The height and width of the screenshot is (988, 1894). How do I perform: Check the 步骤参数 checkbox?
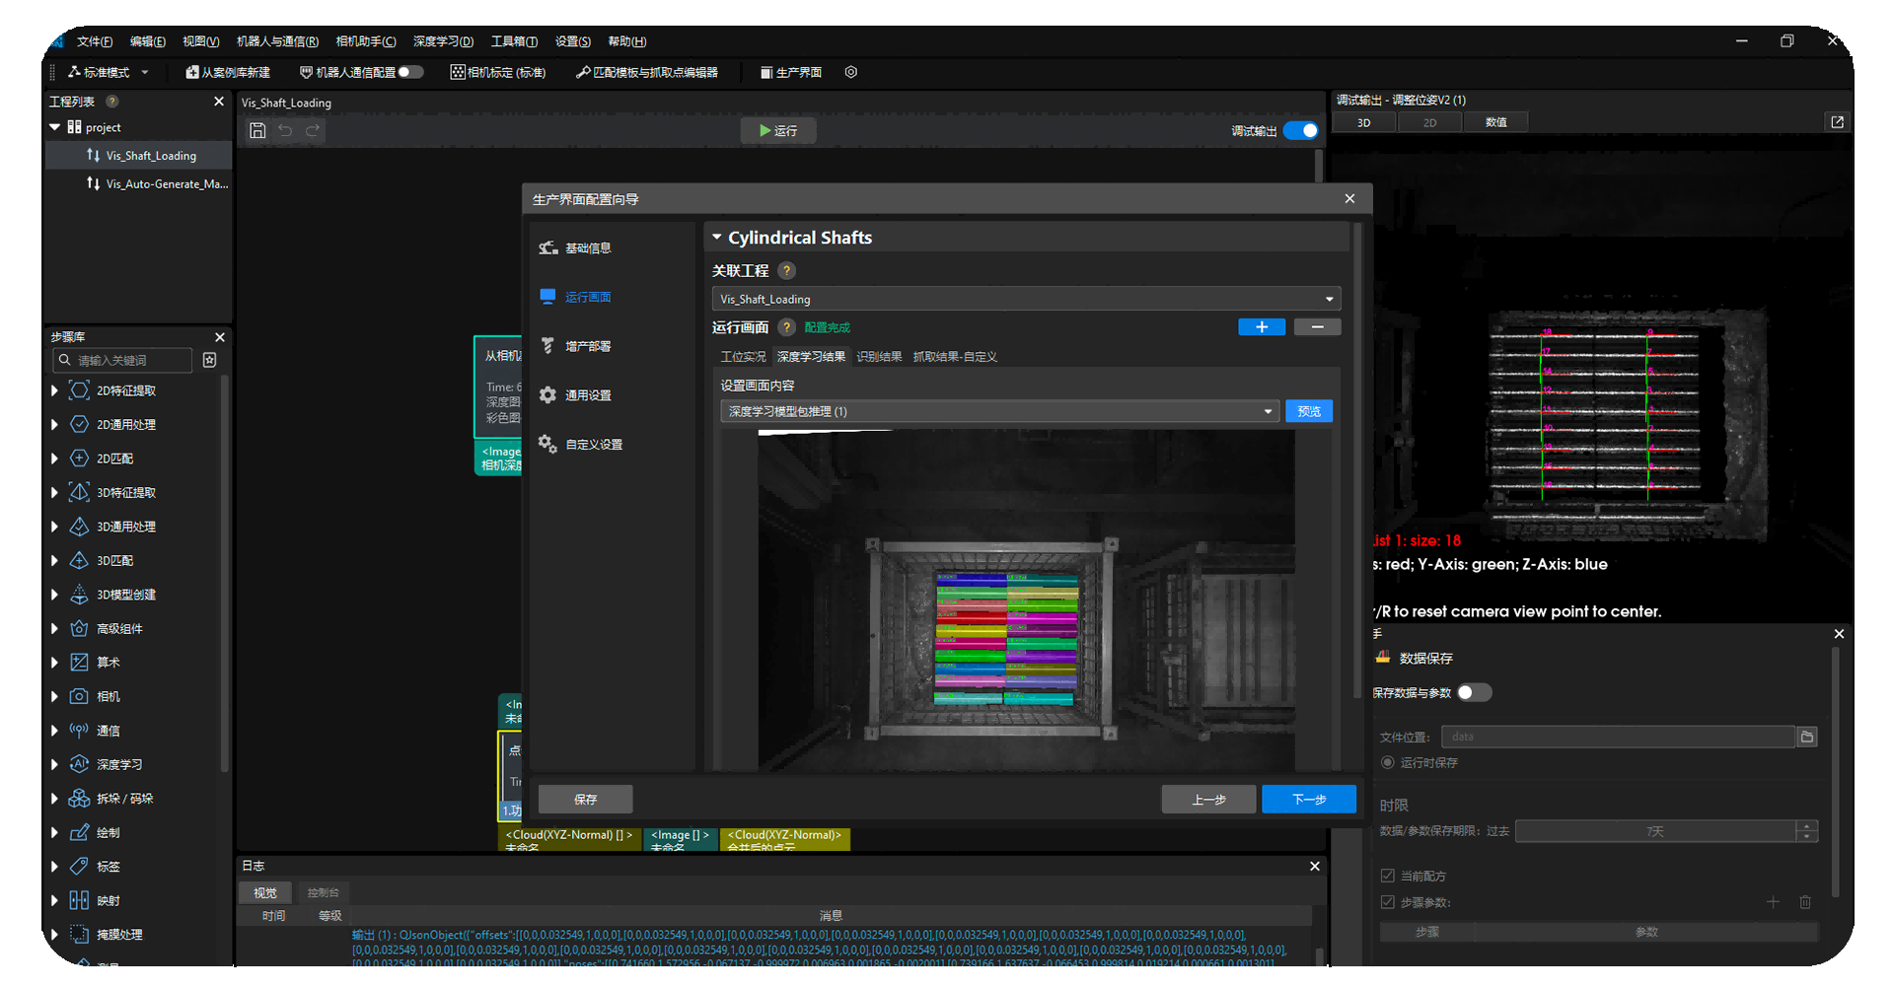(x=1388, y=902)
